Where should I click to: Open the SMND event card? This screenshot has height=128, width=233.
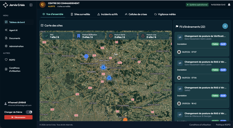point(202,96)
